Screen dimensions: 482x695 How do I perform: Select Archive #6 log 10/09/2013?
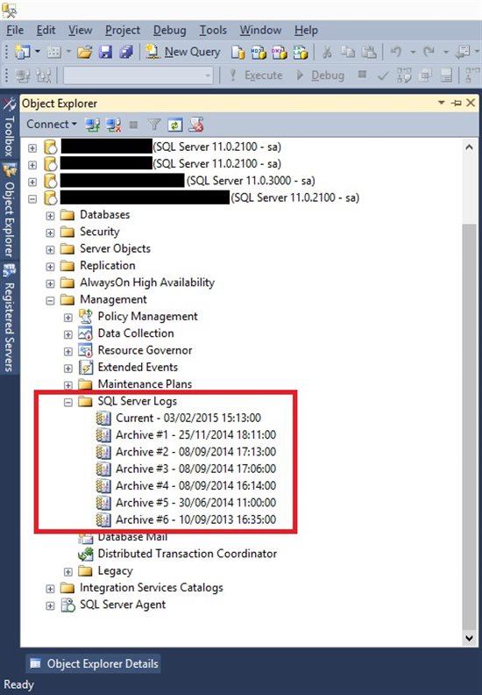(x=195, y=519)
